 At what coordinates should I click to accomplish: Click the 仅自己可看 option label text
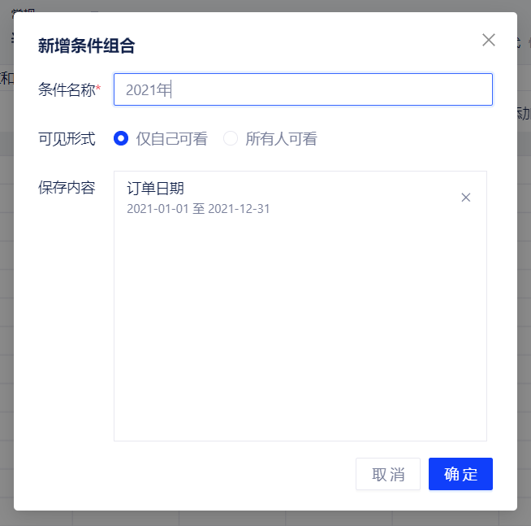click(171, 139)
